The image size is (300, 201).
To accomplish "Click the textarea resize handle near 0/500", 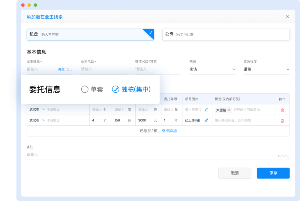I will click(x=288, y=158).
